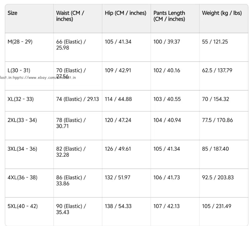This screenshot has height=226, width=252.
Task: Select the 90 (Elastic) / 35.43 waist value
Action: pos(71,209)
